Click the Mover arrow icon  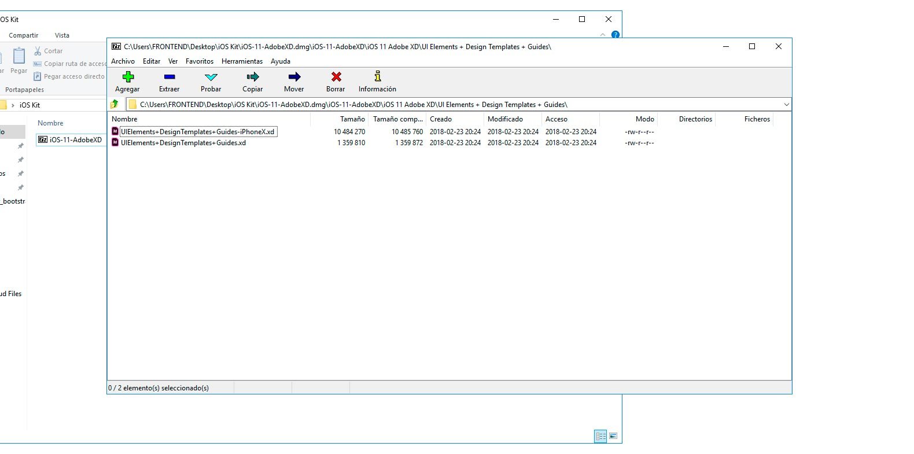pos(294,77)
